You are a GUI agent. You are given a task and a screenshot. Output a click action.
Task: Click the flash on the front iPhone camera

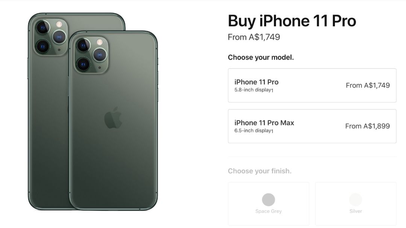pyautogui.click(x=100, y=42)
